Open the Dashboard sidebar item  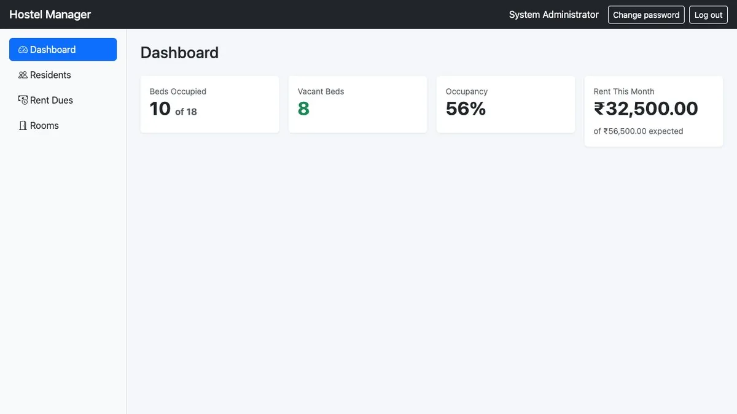tap(63, 50)
